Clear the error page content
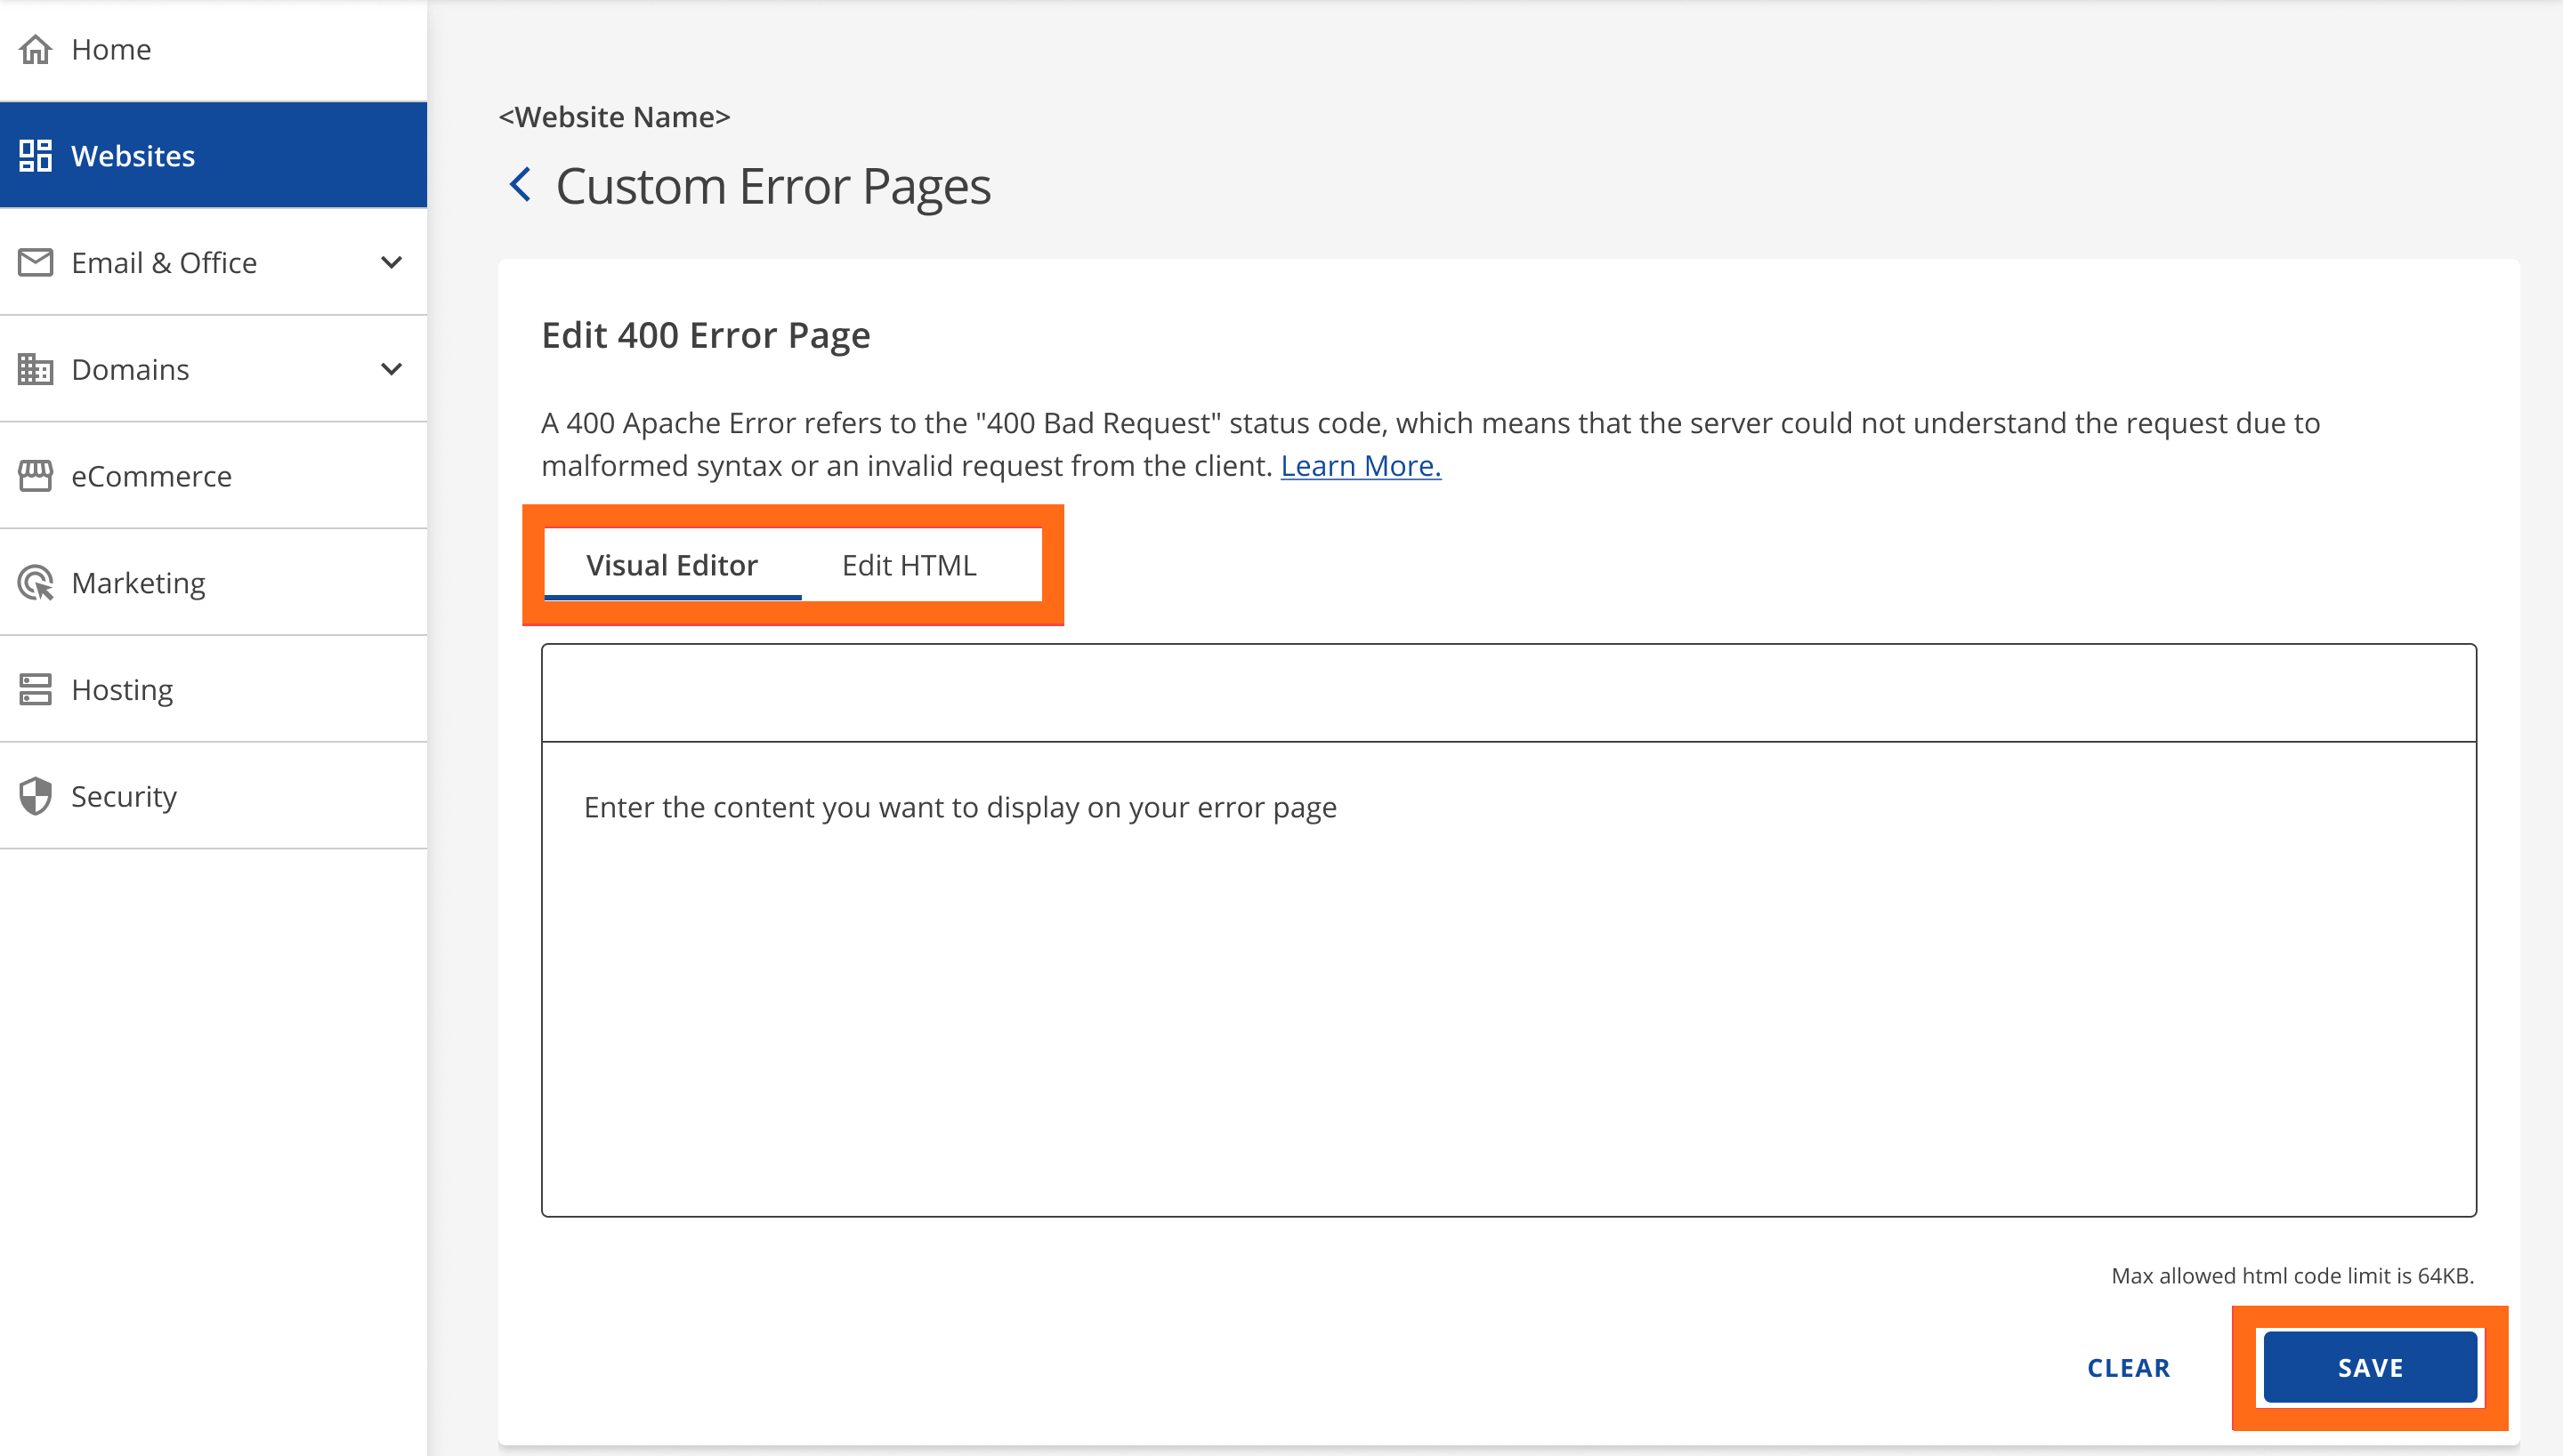 click(x=2128, y=1367)
